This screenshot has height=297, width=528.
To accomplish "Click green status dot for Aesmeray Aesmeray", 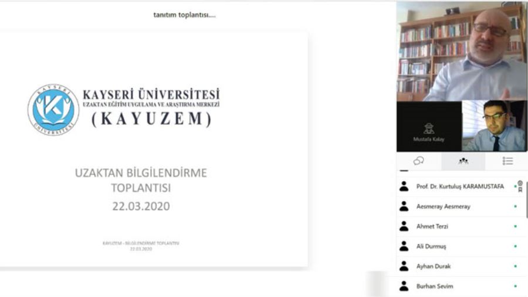I will pos(515,206).
